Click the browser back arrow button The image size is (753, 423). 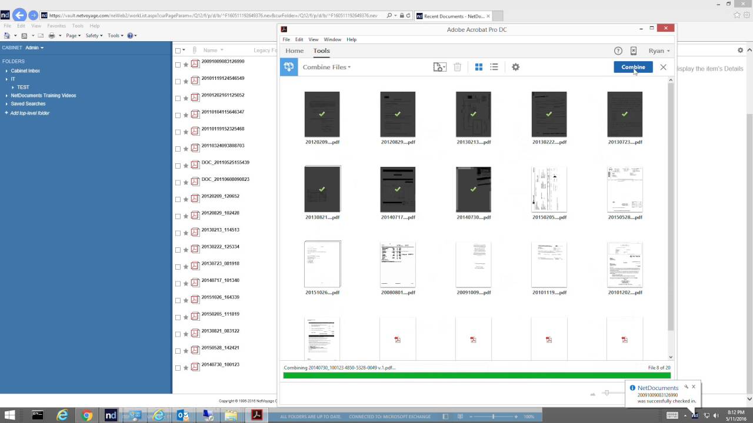point(19,15)
